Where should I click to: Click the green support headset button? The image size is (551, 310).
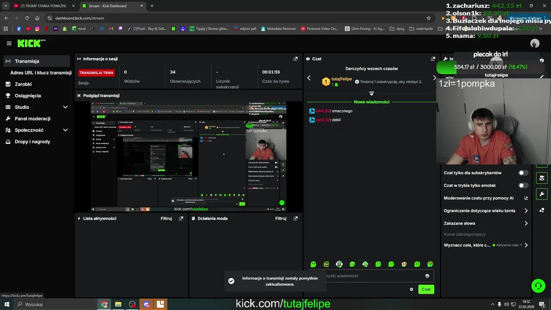(x=538, y=285)
